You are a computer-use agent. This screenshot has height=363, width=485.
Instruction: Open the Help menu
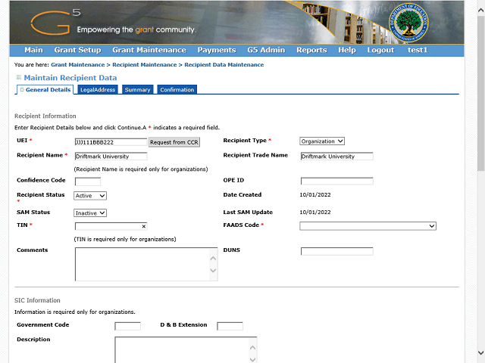[x=347, y=50]
